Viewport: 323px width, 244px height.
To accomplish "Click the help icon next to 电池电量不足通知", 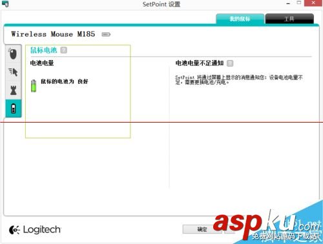I will coord(230,63).
